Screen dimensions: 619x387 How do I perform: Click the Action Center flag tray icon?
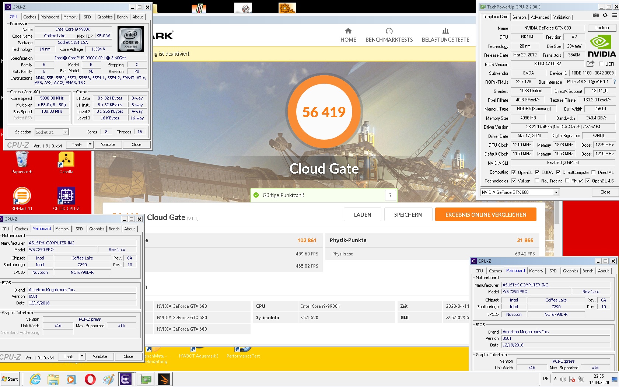pos(572,379)
